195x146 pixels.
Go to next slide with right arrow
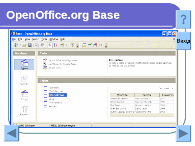point(184,133)
